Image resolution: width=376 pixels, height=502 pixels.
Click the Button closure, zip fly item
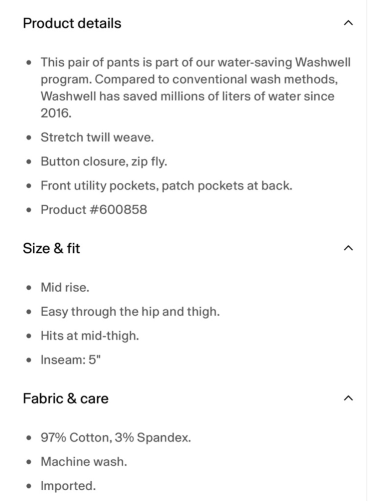(x=104, y=162)
